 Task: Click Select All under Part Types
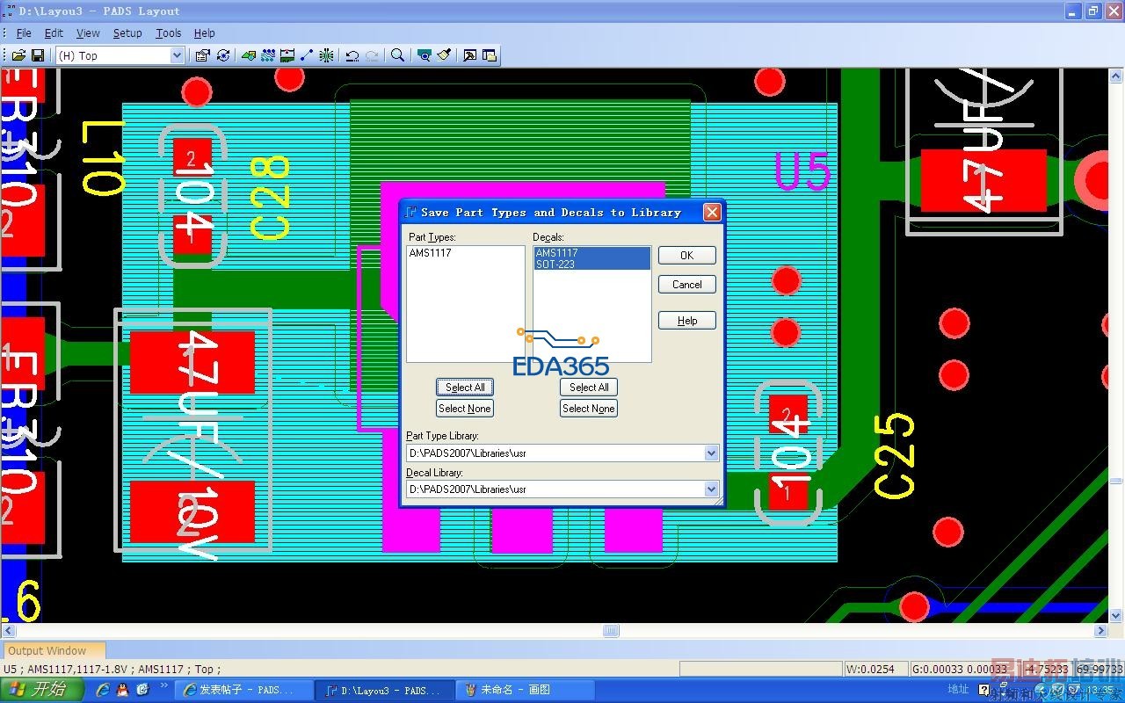click(465, 388)
